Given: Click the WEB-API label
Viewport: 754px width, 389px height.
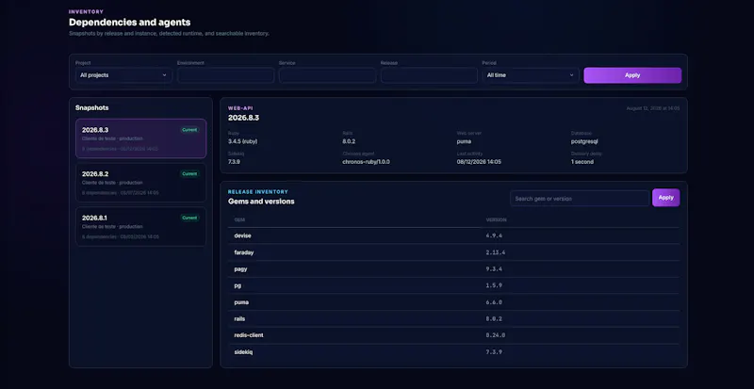Looking at the screenshot, I should [x=240, y=108].
